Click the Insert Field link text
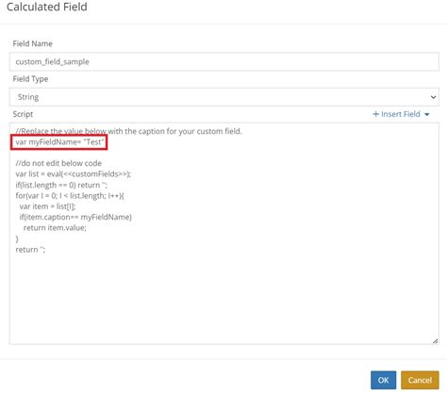Image resolution: width=447 pixels, height=395 pixels. 401,114
